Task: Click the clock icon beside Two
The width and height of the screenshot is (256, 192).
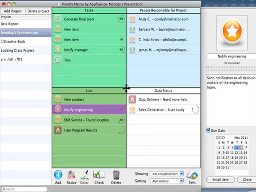Action: pyautogui.click(x=58, y=60)
